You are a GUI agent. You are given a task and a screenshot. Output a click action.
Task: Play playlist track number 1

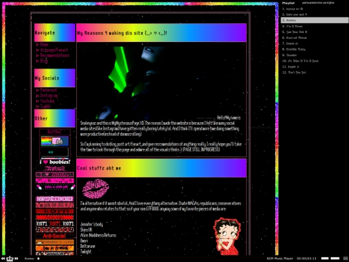pyautogui.click(x=315, y=9)
